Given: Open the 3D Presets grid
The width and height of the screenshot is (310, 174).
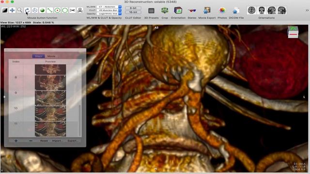Looking at the screenshot, I should click(x=151, y=11).
